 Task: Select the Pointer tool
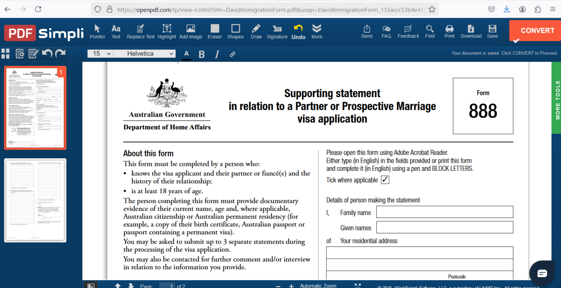pyautogui.click(x=97, y=31)
